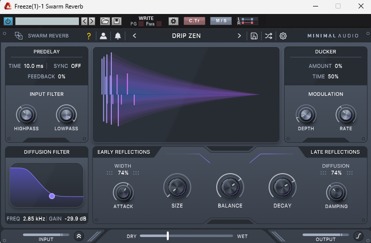Open preset file folder icon

105,21
